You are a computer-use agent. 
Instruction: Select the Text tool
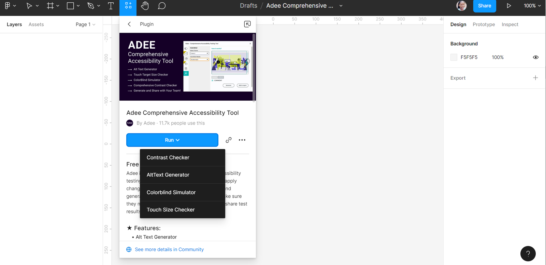click(x=111, y=6)
